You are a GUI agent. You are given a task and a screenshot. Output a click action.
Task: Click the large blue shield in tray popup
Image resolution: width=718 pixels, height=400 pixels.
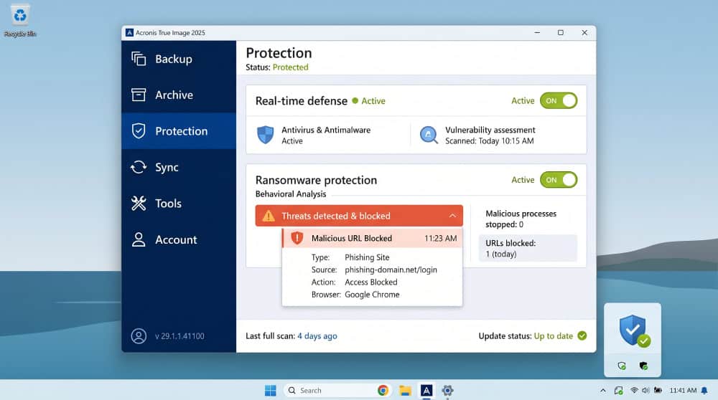(633, 330)
